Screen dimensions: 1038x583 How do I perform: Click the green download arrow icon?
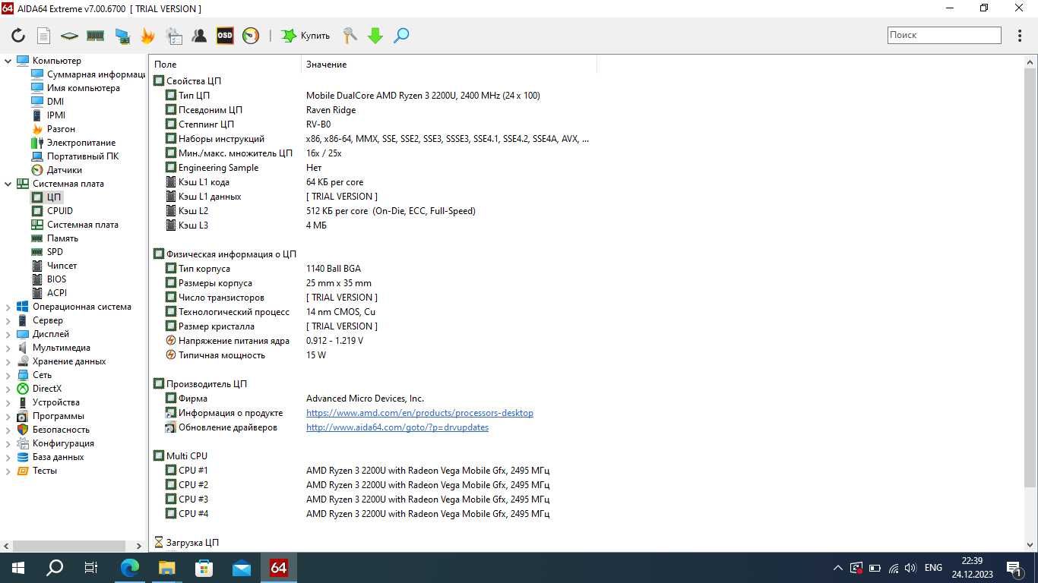coord(375,36)
